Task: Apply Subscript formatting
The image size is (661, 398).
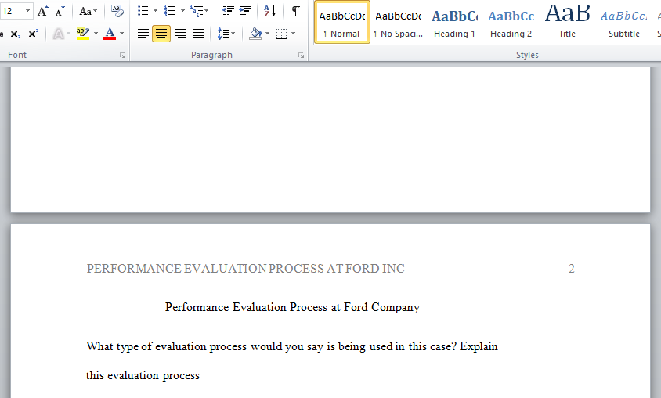Action: [16, 34]
